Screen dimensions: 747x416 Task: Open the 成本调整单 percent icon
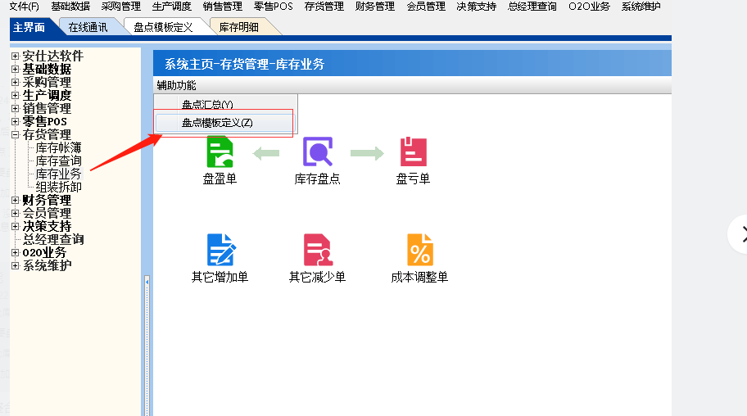(419, 250)
